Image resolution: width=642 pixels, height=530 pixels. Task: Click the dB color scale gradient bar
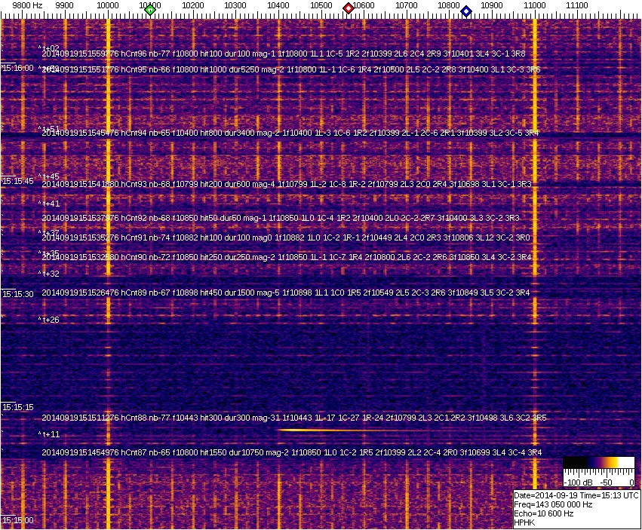(600, 464)
